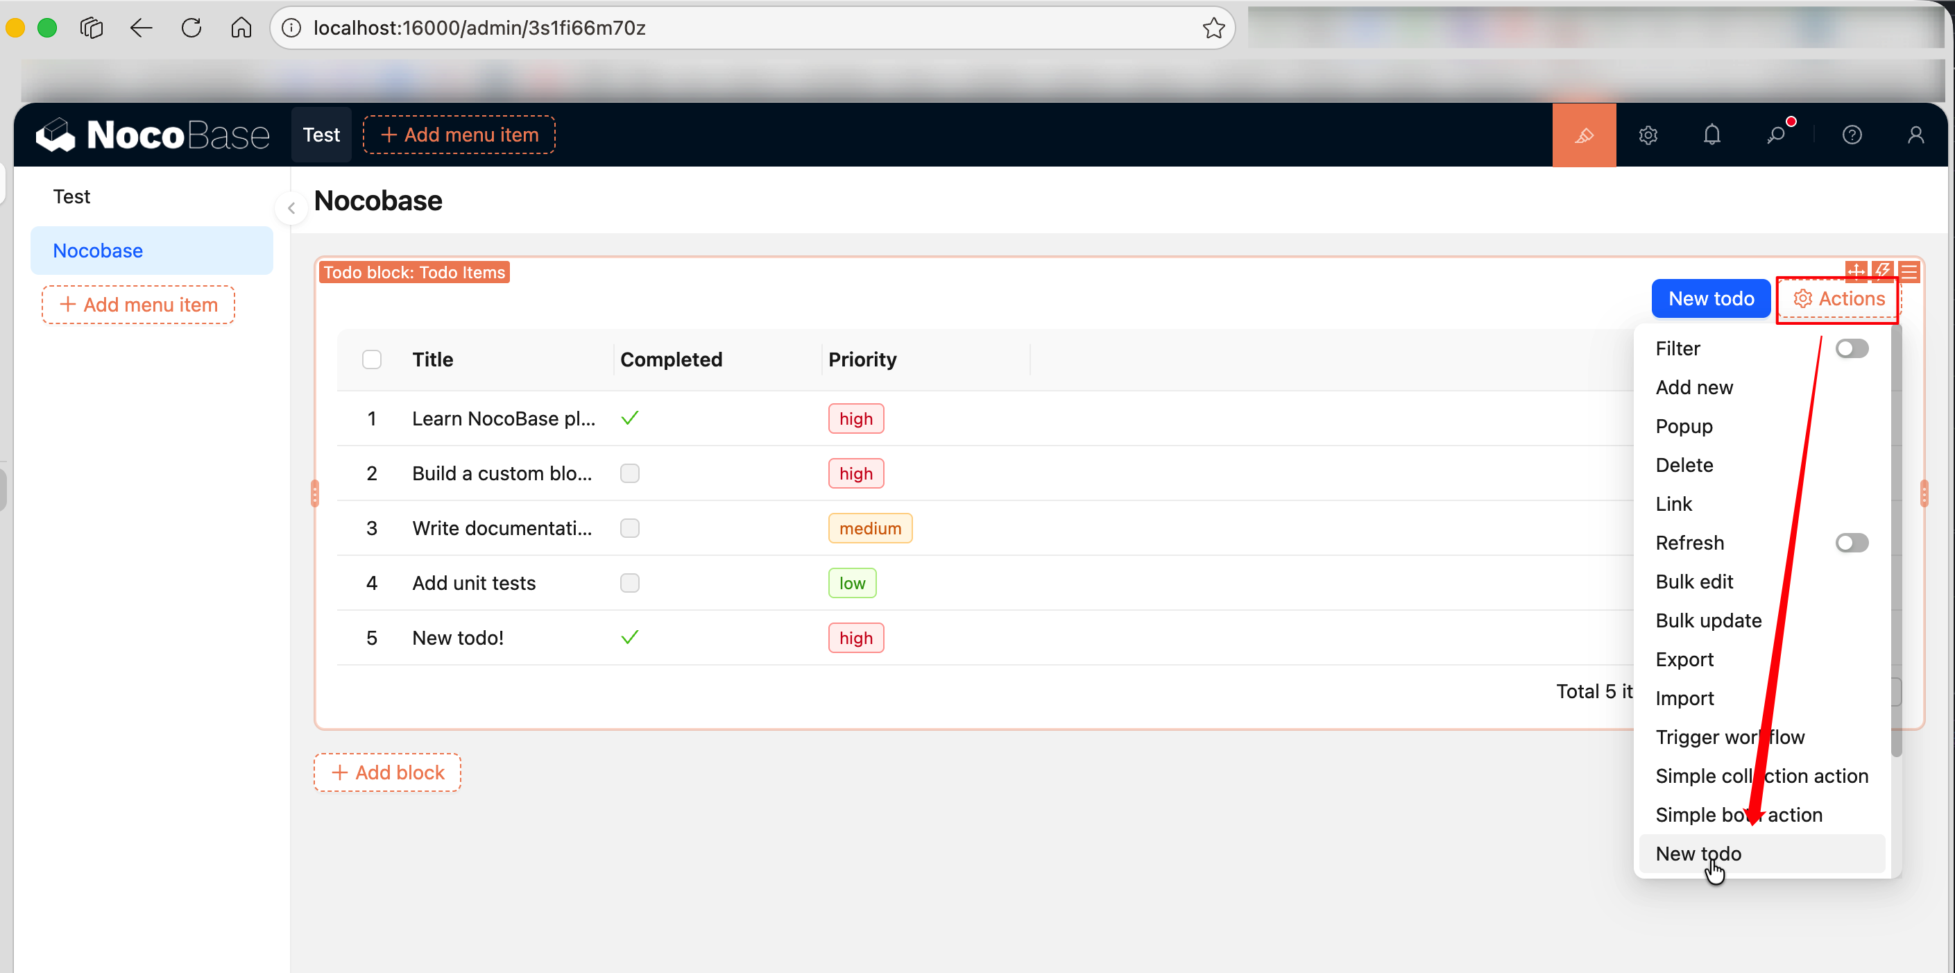Check the completed box for Build a custom block
Viewport: 1955px width, 973px height.
pos(629,473)
